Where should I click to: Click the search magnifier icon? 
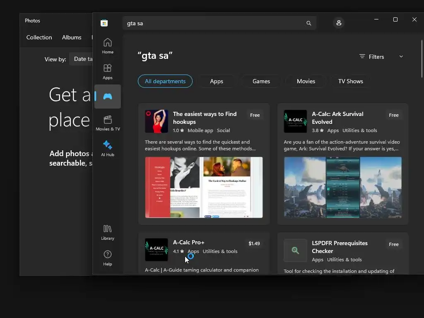(x=308, y=23)
